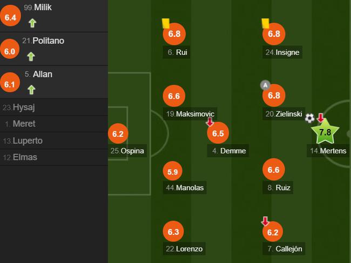Click the red substitution arrow above Demme
The height and width of the screenshot is (263, 351).
pyautogui.click(x=210, y=123)
